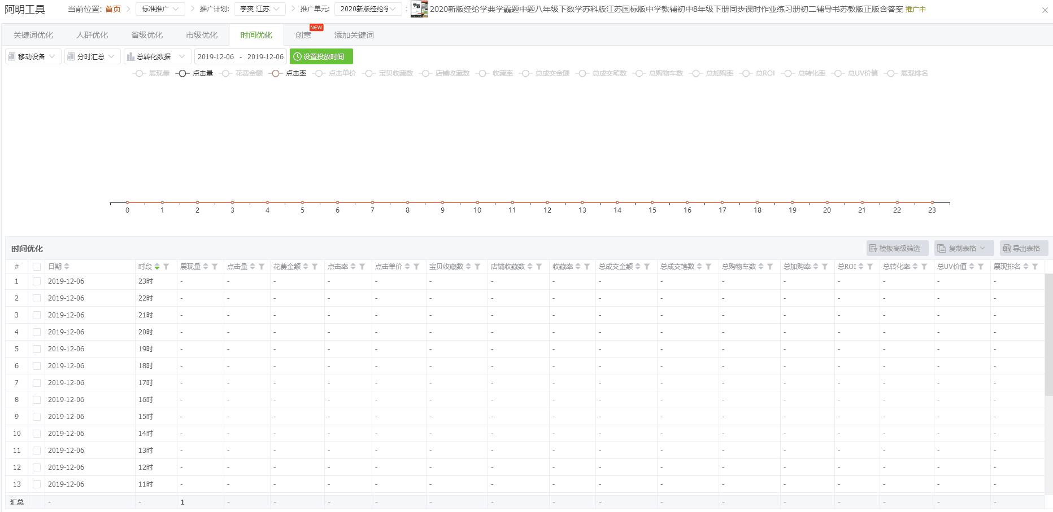
Task: Click the 模板高级筛选 button
Action: point(898,248)
